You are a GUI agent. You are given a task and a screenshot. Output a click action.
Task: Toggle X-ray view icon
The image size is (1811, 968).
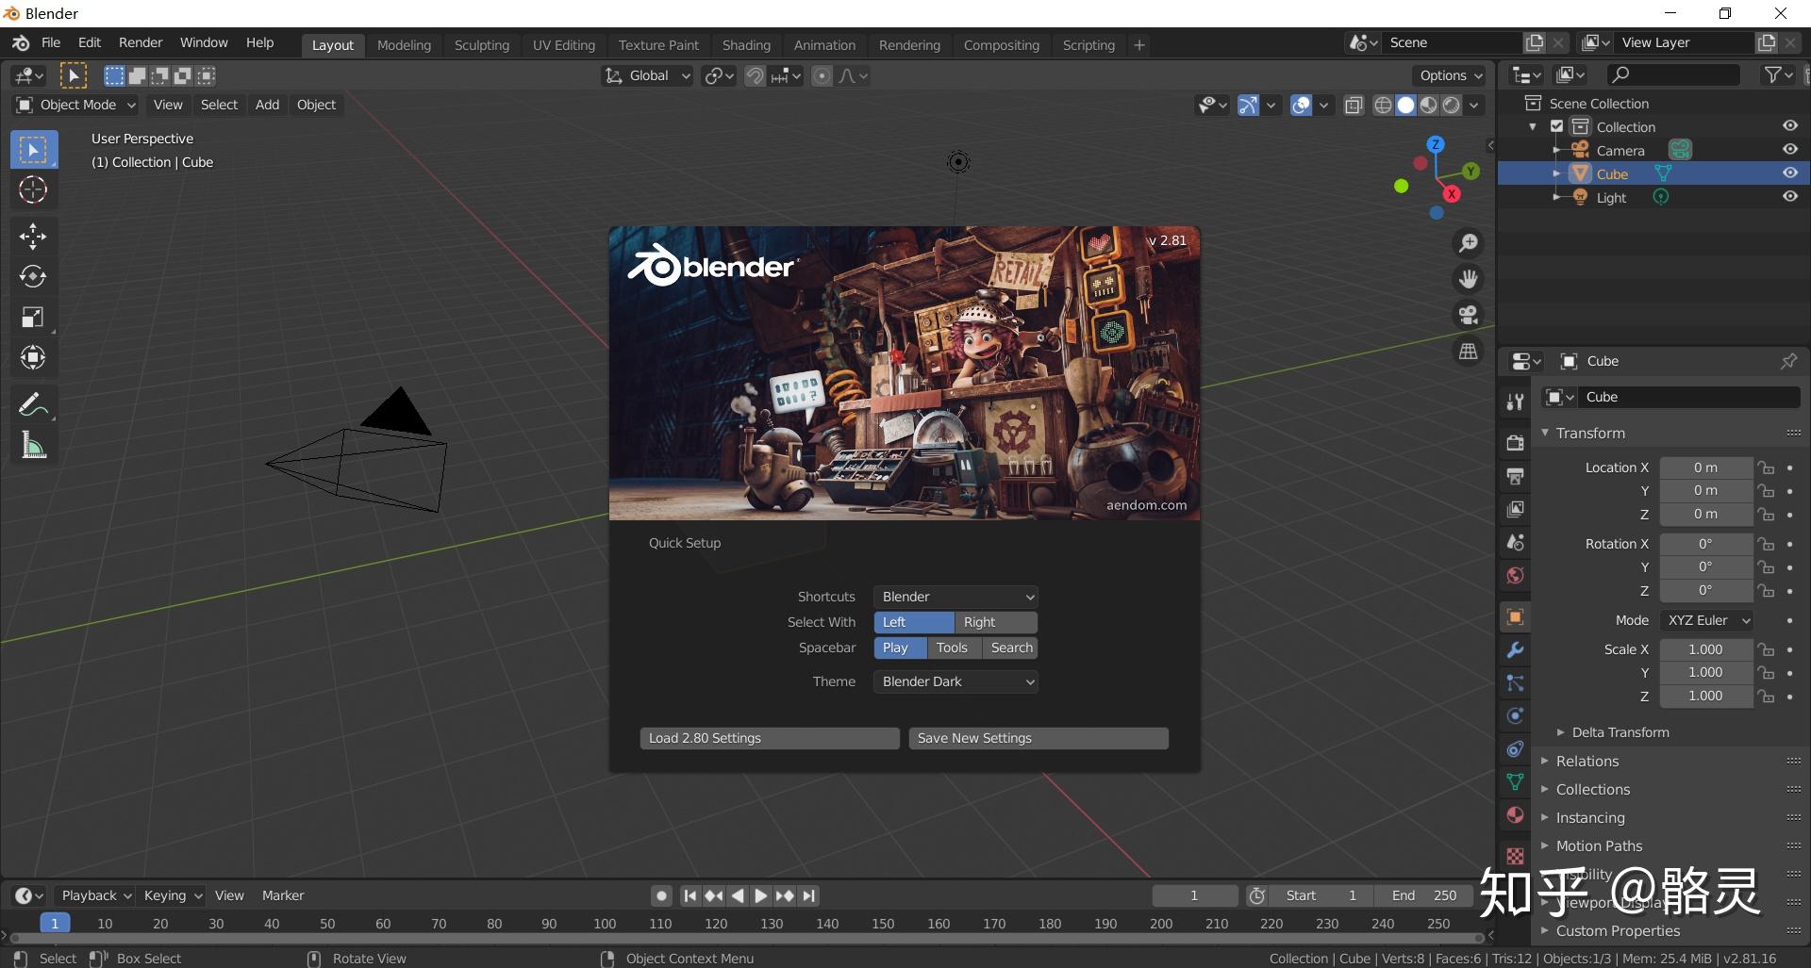point(1354,105)
